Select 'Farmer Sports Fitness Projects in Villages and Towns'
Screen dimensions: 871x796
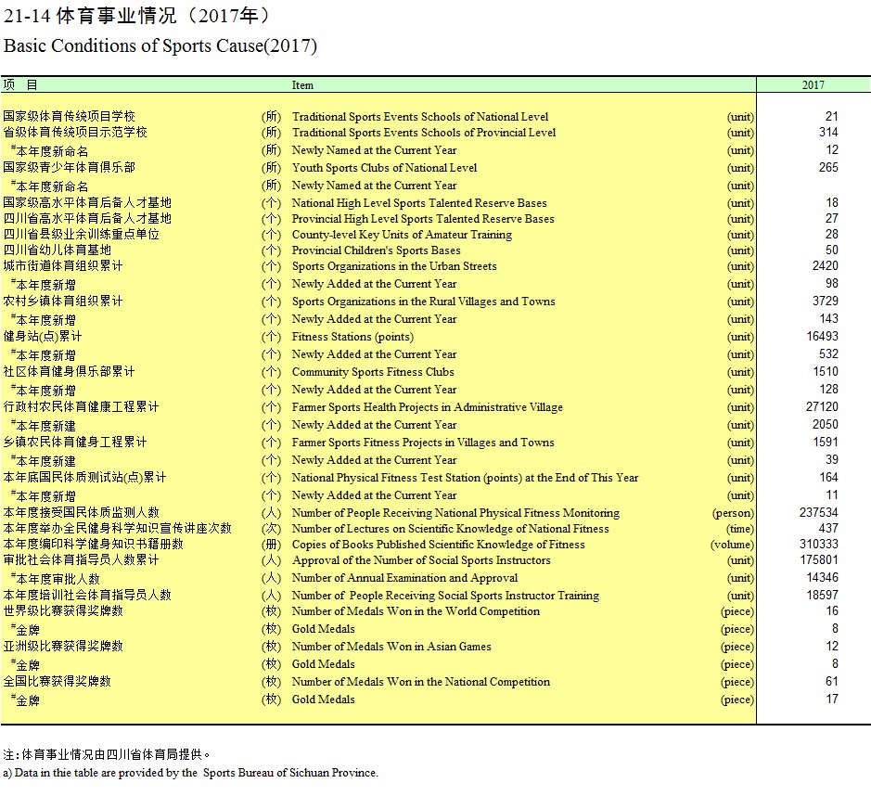423,443
